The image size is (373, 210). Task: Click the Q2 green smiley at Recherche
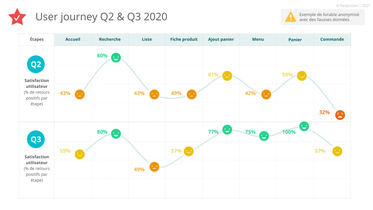(116, 58)
